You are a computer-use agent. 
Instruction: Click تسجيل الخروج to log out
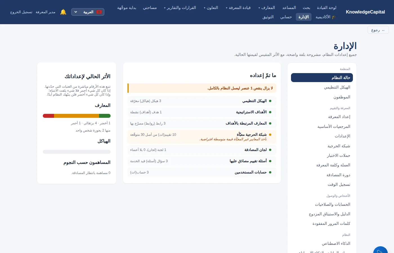click(21, 12)
